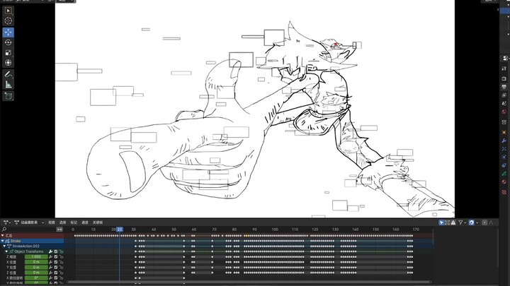Activate the Scale tool
This screenshot has height=286, width=510.
[8, 52]
